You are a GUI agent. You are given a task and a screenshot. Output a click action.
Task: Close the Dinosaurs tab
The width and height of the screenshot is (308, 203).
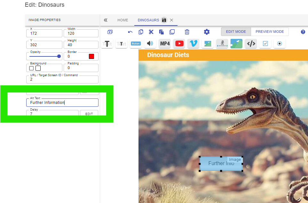click(171, 20)
